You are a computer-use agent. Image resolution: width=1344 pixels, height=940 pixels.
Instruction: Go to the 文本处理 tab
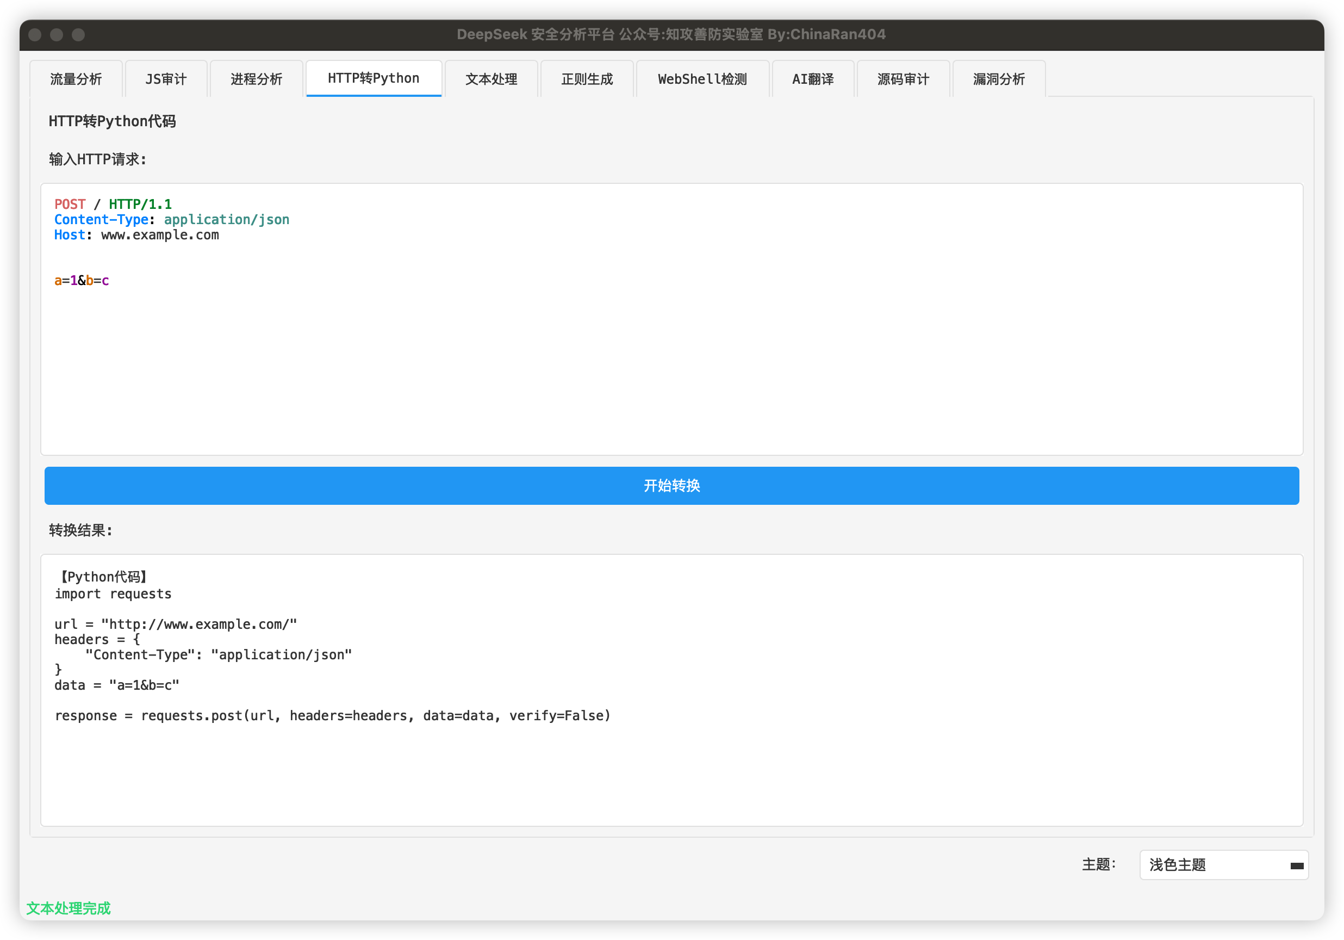491,79
